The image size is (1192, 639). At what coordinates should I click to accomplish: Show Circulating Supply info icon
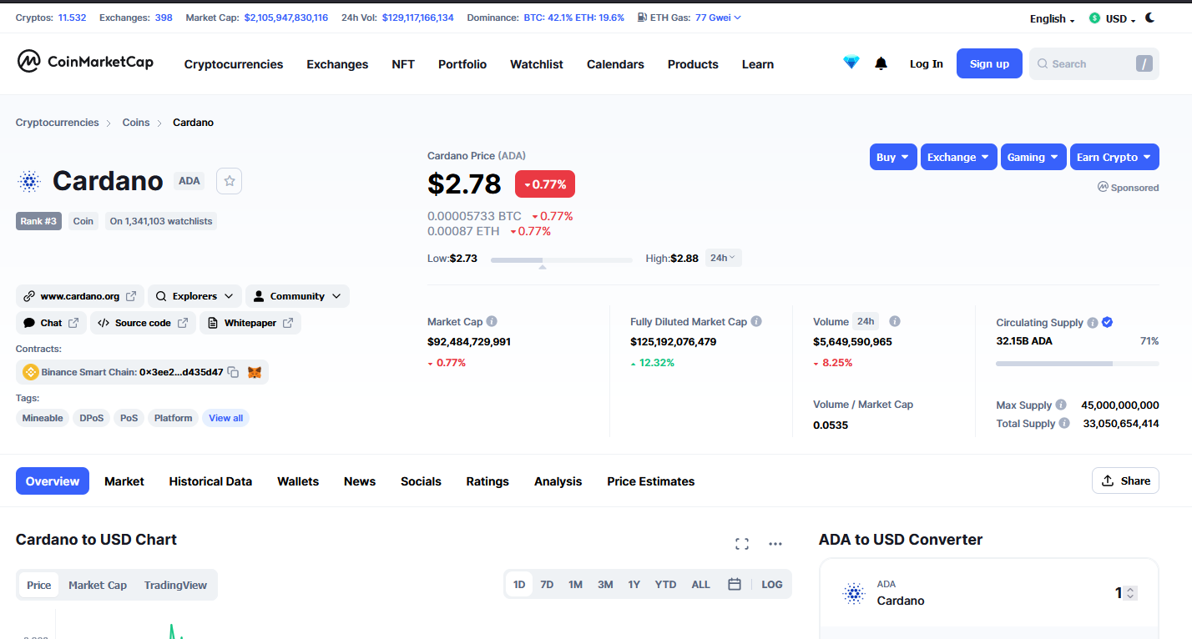pyautogui.click(x=1092, y=322)
